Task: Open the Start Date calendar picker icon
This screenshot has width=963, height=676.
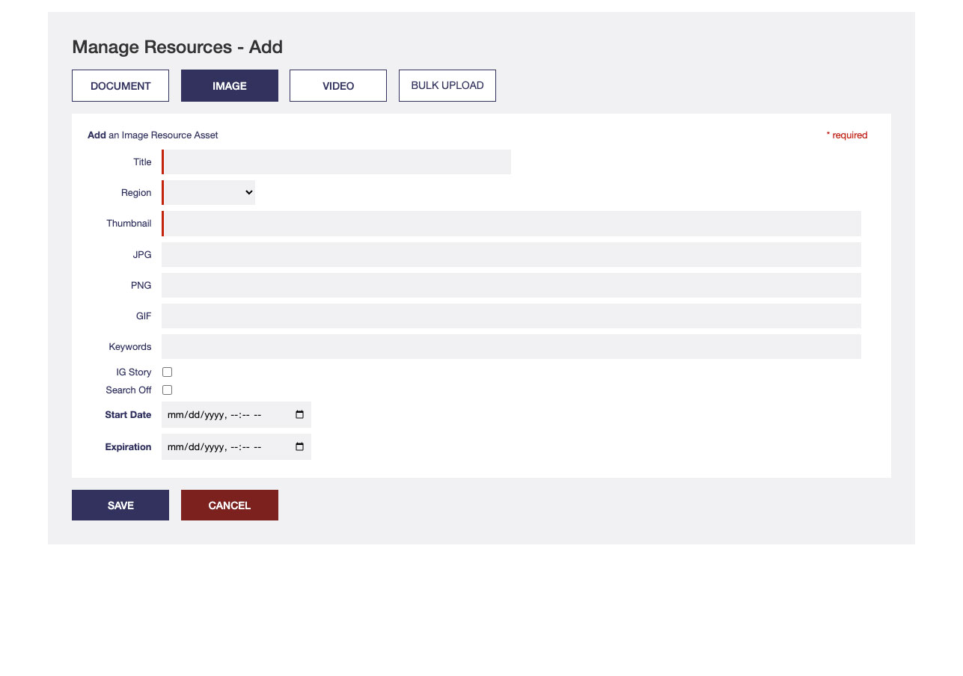Action: [299, 415]
